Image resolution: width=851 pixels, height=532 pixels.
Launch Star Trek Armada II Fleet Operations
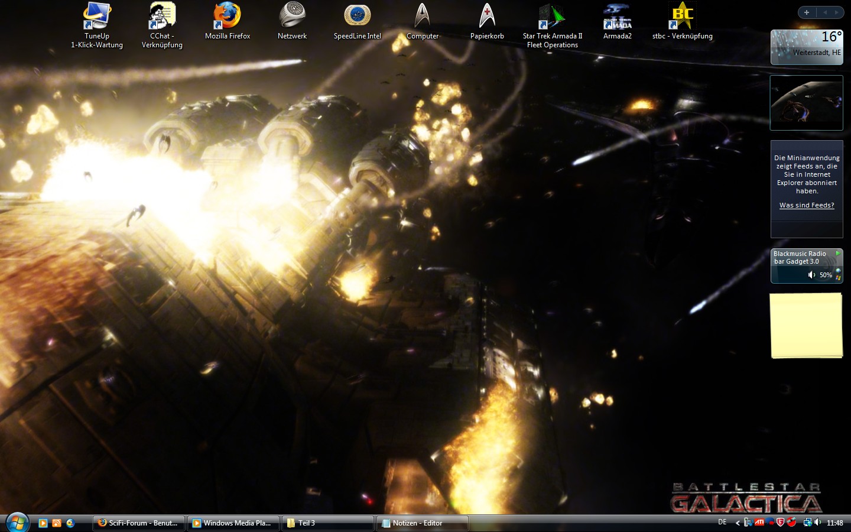tap(552, 17)
